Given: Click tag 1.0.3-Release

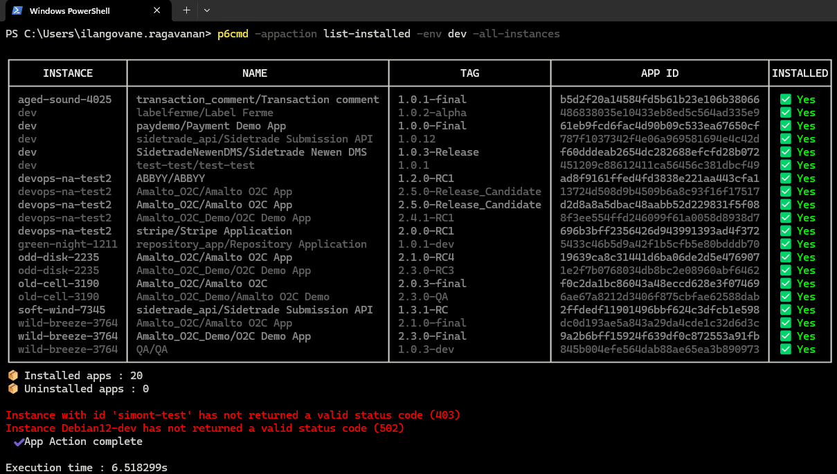Looking at the screenshot, I should 438,152.
